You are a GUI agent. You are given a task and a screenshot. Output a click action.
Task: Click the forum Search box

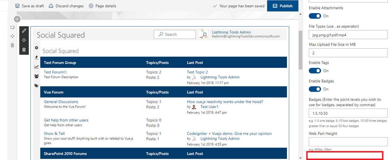click(x=174, y=34)
